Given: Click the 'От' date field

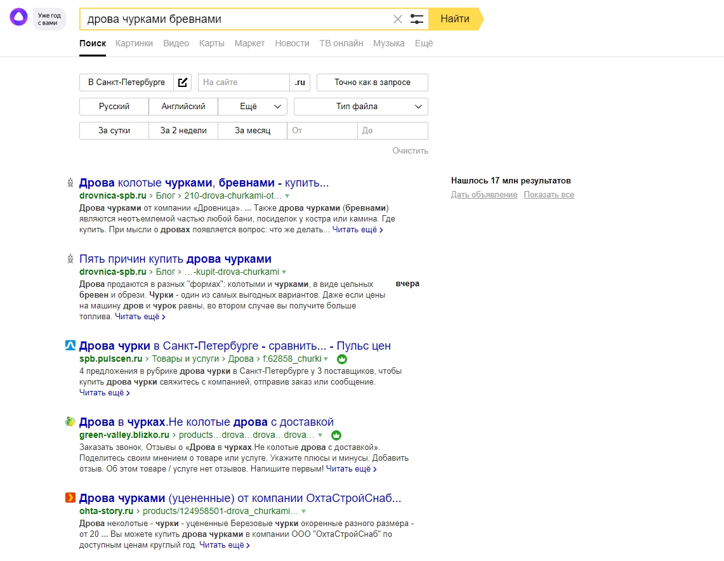Looking at the screenshot, I should (322, 130).
